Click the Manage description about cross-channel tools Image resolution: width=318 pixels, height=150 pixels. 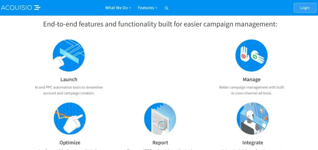coord(252,90)
